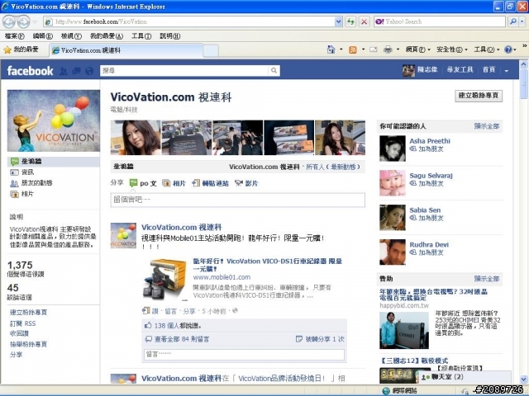529x396 pixels.
Task: Expand the RSS feeds dropdown arrow
Action: tap(363, 49)
